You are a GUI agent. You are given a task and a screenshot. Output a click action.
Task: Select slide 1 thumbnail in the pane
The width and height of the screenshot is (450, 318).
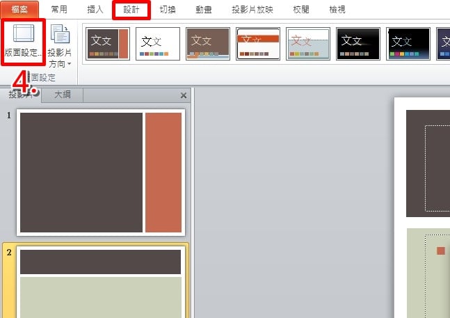click(x=101, y=173)
